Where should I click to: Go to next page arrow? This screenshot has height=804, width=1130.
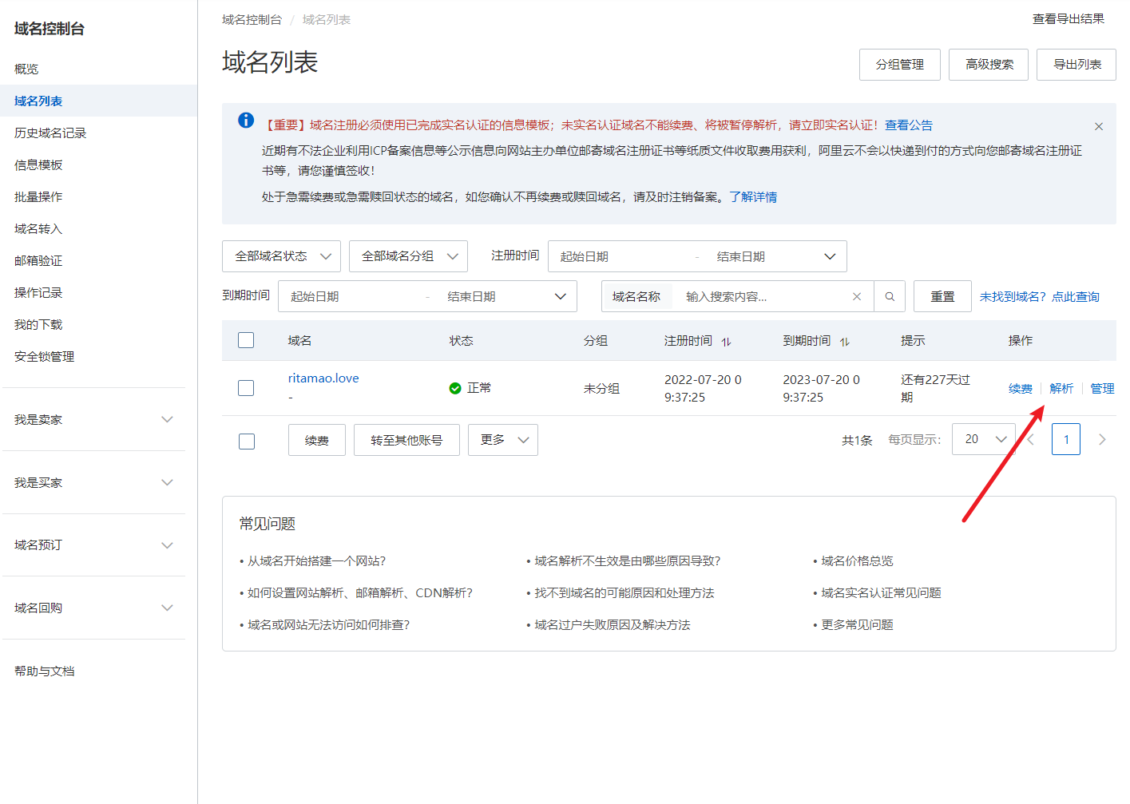tap(1102, 440)
